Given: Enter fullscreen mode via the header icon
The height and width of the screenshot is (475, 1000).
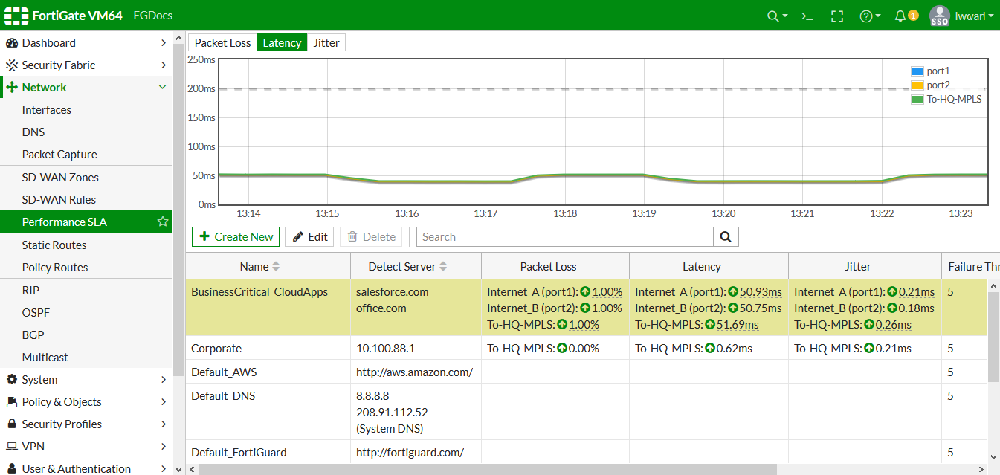Looking at the screenshot, I should tap(837, 15).
